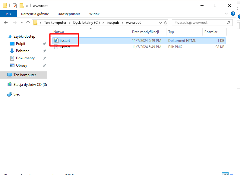Go up one folder level with the up arrow
Image resolution: width=240 pixels, height=175 pixels.
[x=28, y=23]
